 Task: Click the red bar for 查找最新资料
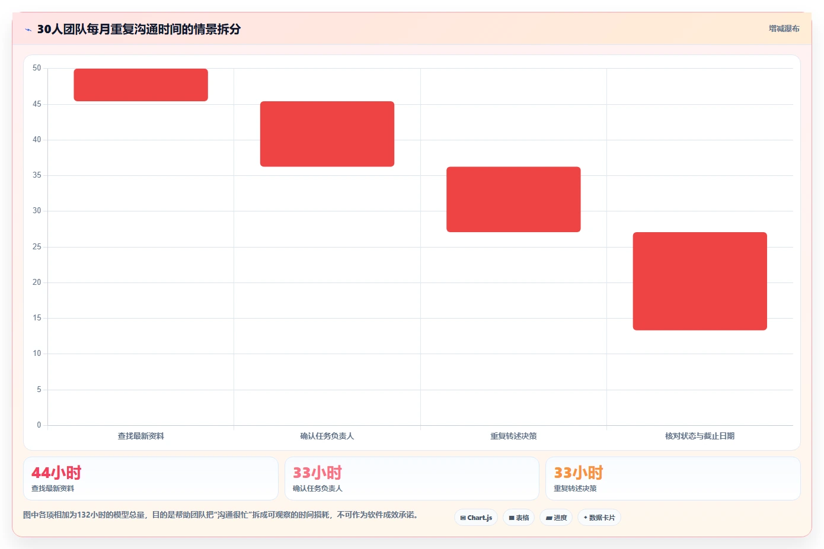141,85
